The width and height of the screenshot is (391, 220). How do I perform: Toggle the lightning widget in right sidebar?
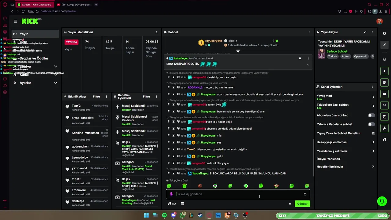pyautogui.click(x=384, y=71)
